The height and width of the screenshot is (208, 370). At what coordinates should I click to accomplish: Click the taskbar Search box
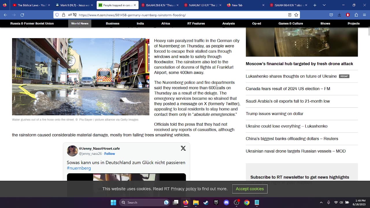[145, 203]
